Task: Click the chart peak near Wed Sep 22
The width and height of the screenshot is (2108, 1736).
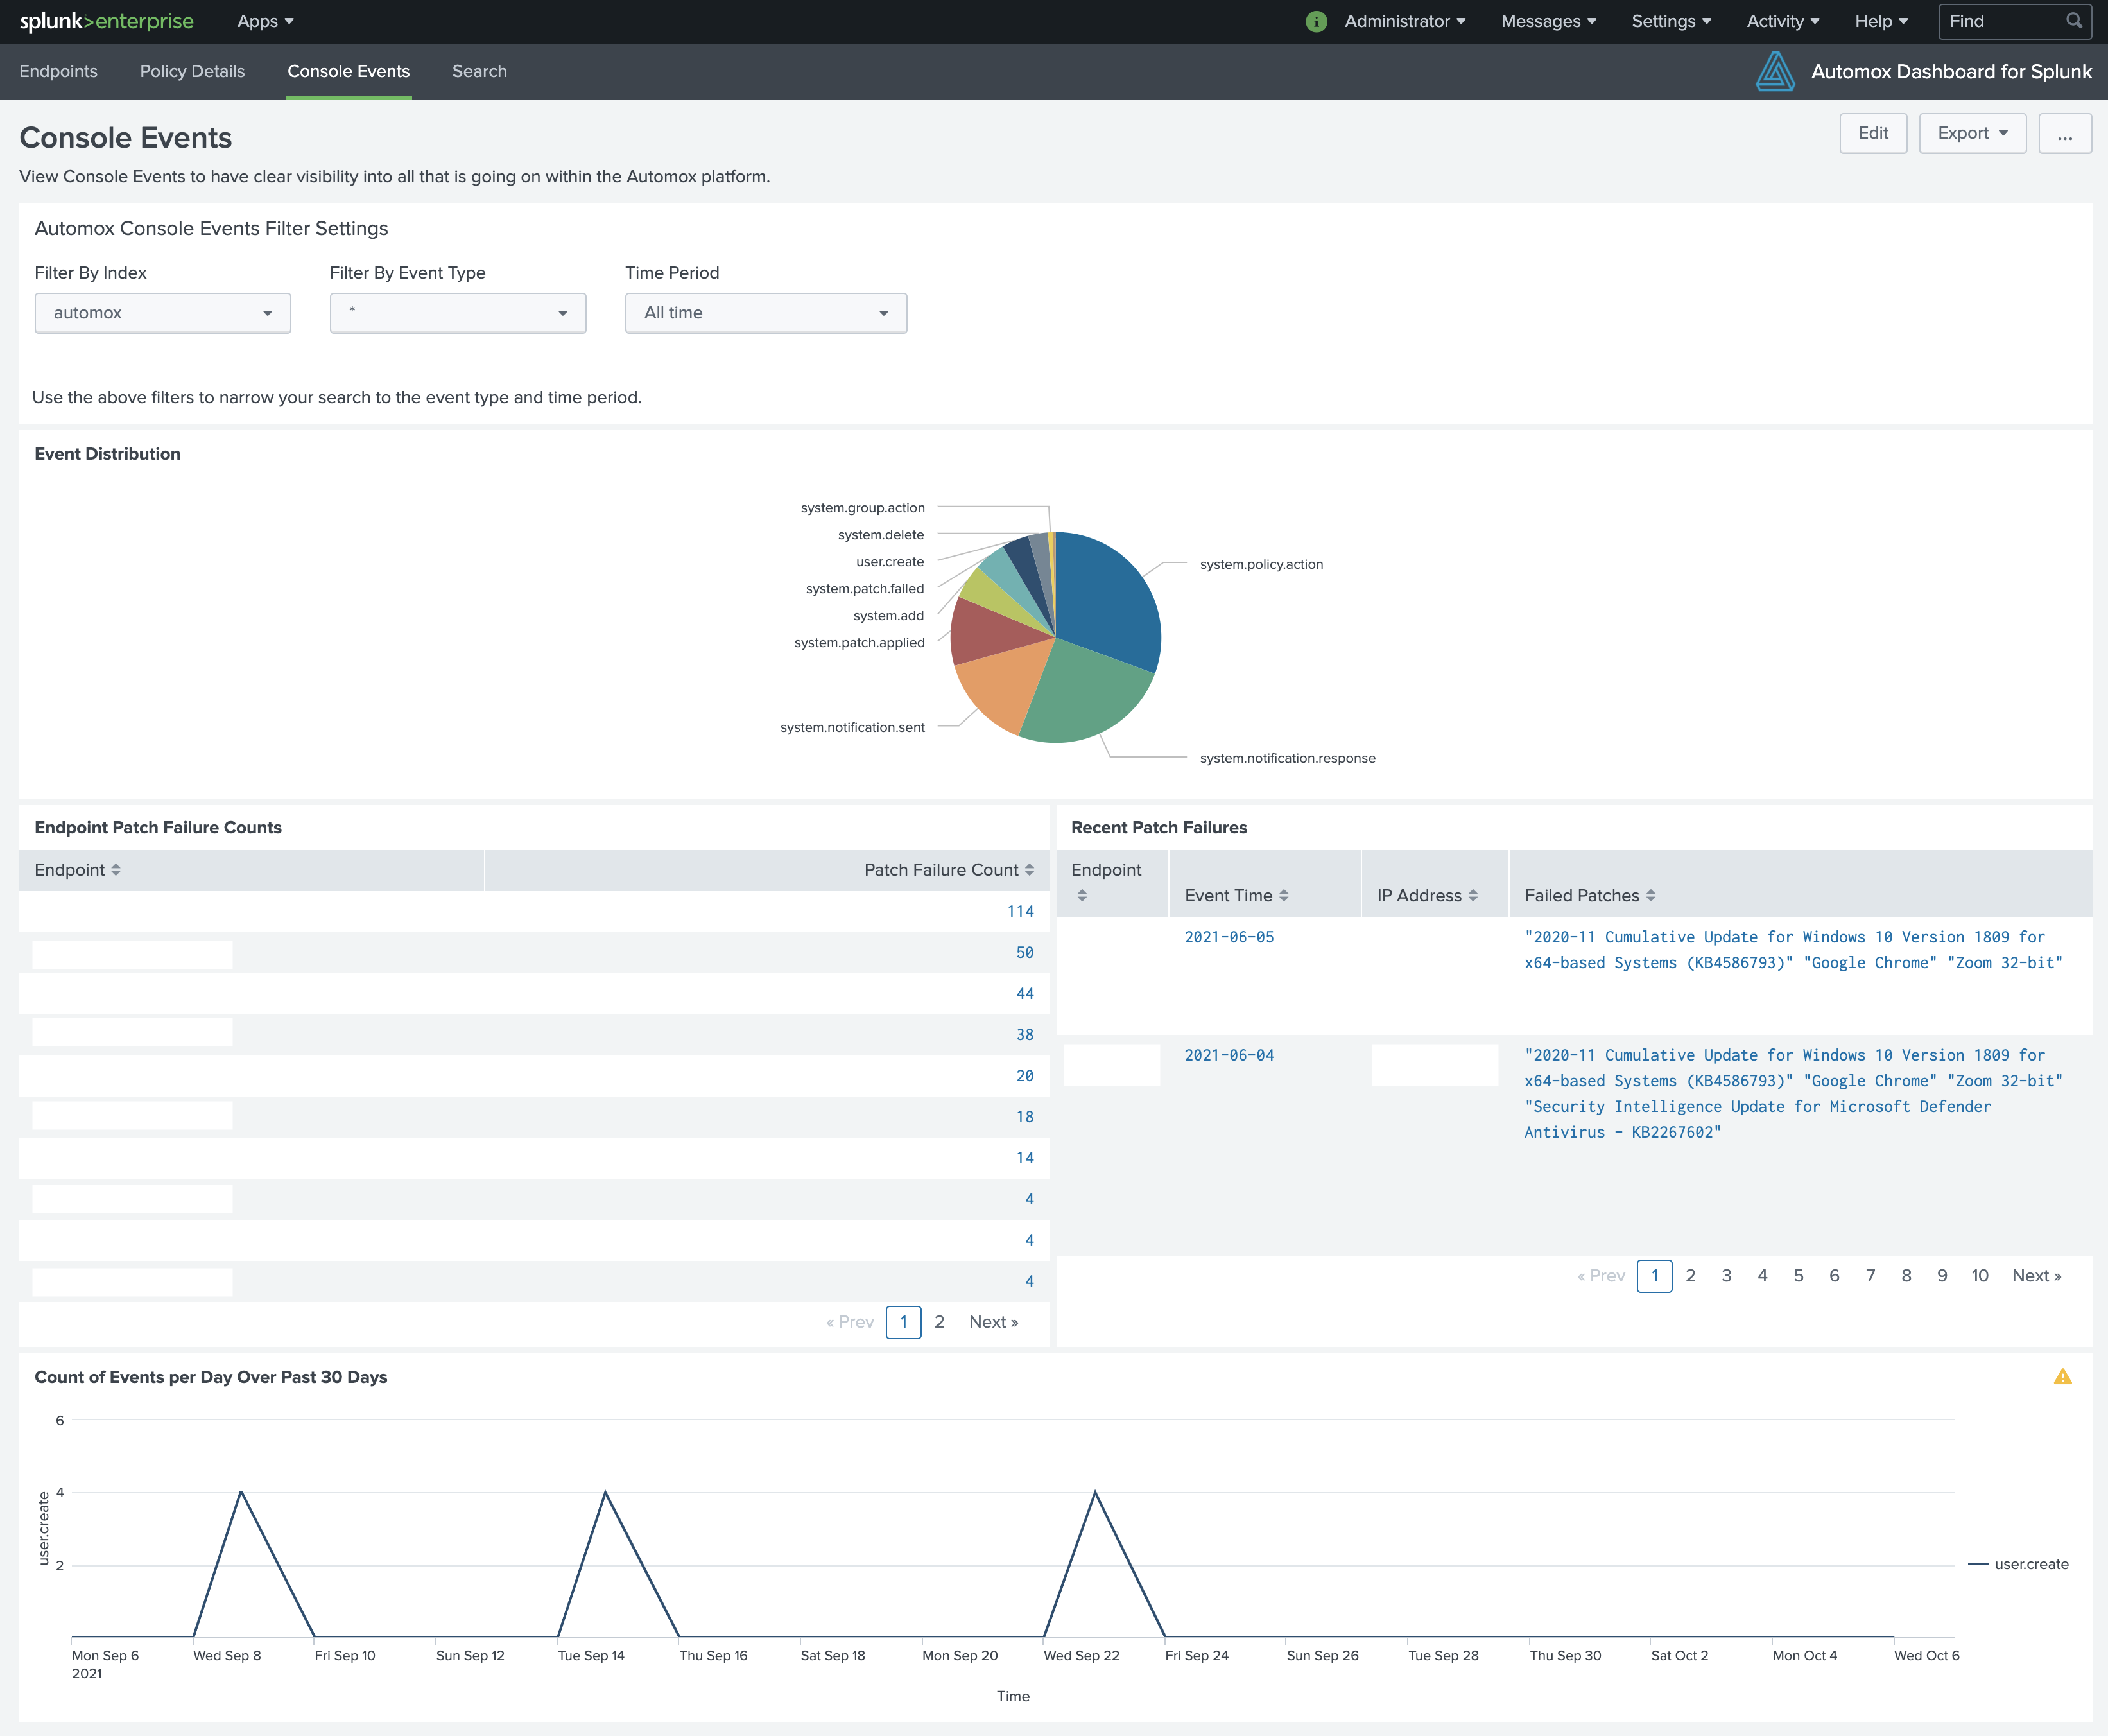Action: pos(1095,1492)
